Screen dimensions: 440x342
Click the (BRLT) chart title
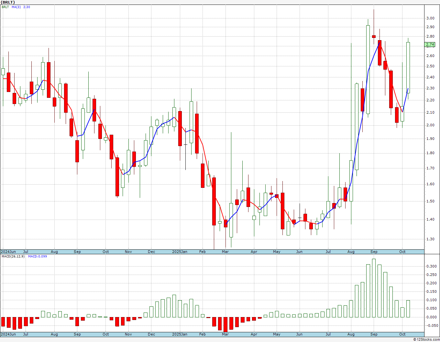click(8, 2)
